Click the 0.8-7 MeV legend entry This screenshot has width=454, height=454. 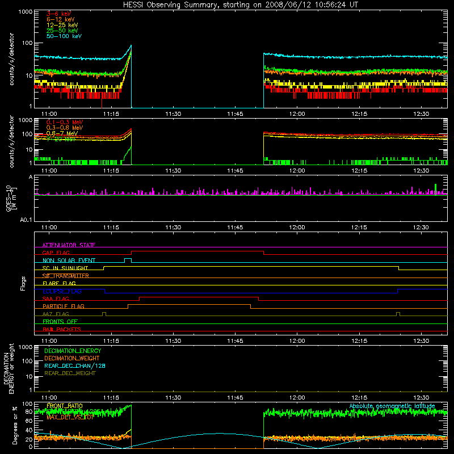[62, 133]
